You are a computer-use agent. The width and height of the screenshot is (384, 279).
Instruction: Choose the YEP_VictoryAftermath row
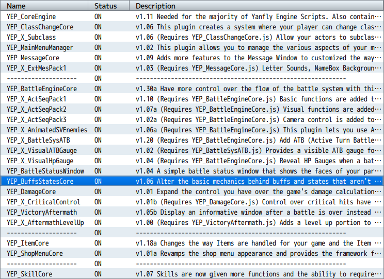pyautogui.click(x=192, y=212)
